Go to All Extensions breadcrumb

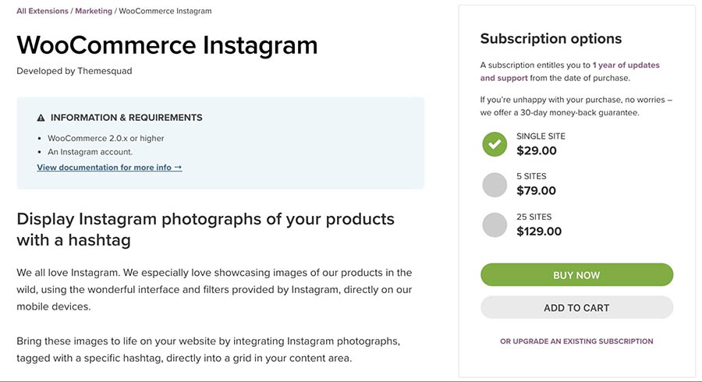click(43, 11)
